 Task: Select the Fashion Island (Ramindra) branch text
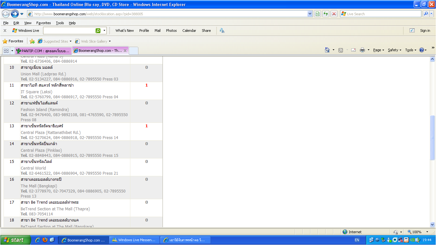pyautogui.click(x=45, y=110)
